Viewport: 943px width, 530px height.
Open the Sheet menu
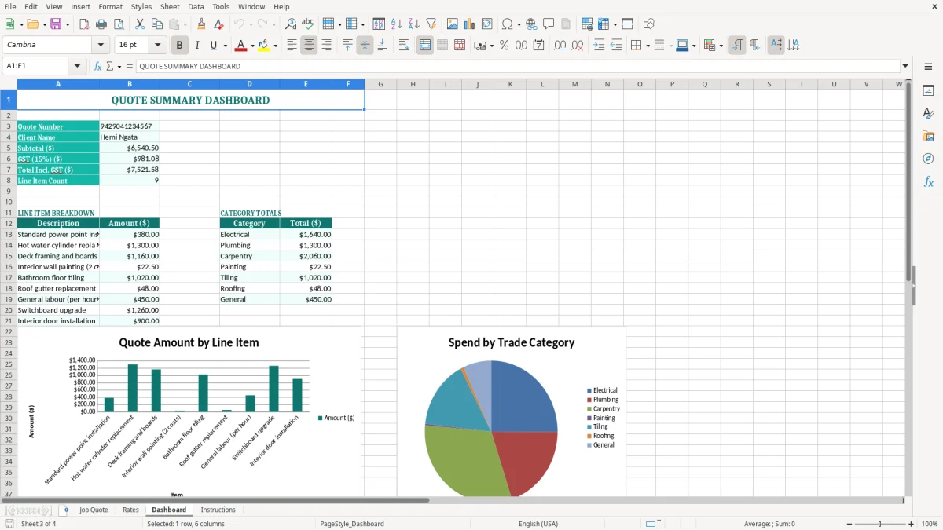pyautogui.click(x=170, y=6)
